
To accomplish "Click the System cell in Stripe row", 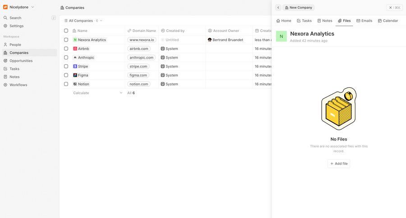I will pyautogui.click(x=182, y=66).
